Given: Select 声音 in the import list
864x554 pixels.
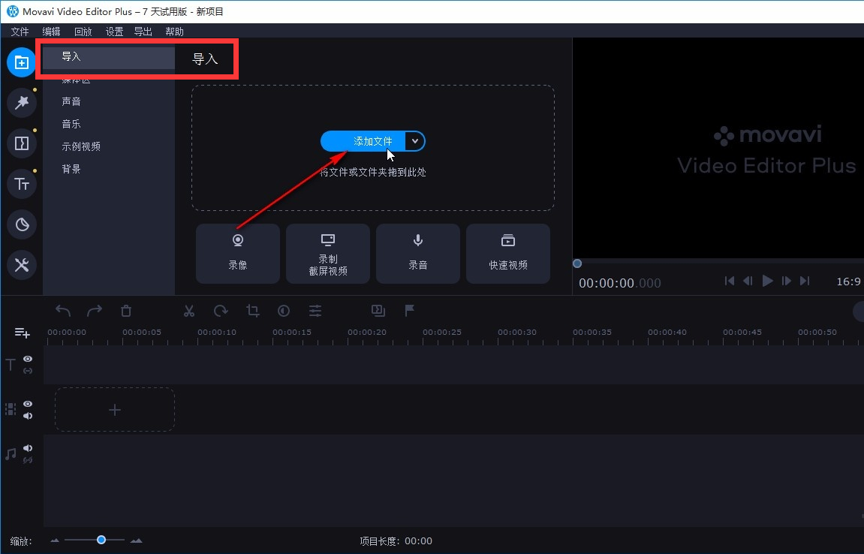Looking at the screenshot, I should tap(71, 101).
